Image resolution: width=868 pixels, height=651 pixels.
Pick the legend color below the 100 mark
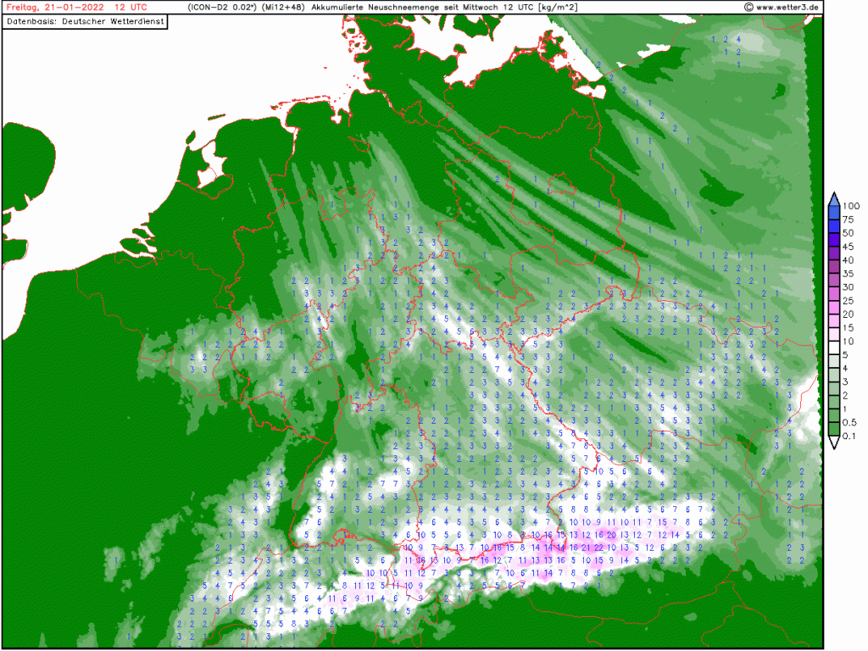coord(834,212)
